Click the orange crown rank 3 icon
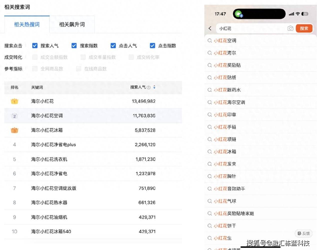The image size is (317, 250). point(14,130)
